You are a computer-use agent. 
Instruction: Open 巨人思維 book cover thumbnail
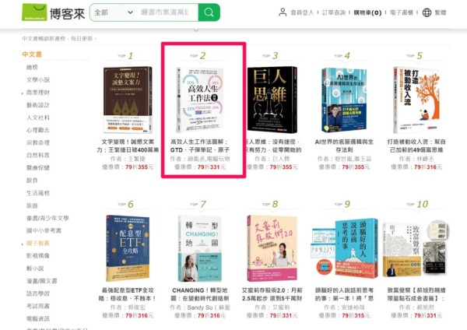click(272, 100)
